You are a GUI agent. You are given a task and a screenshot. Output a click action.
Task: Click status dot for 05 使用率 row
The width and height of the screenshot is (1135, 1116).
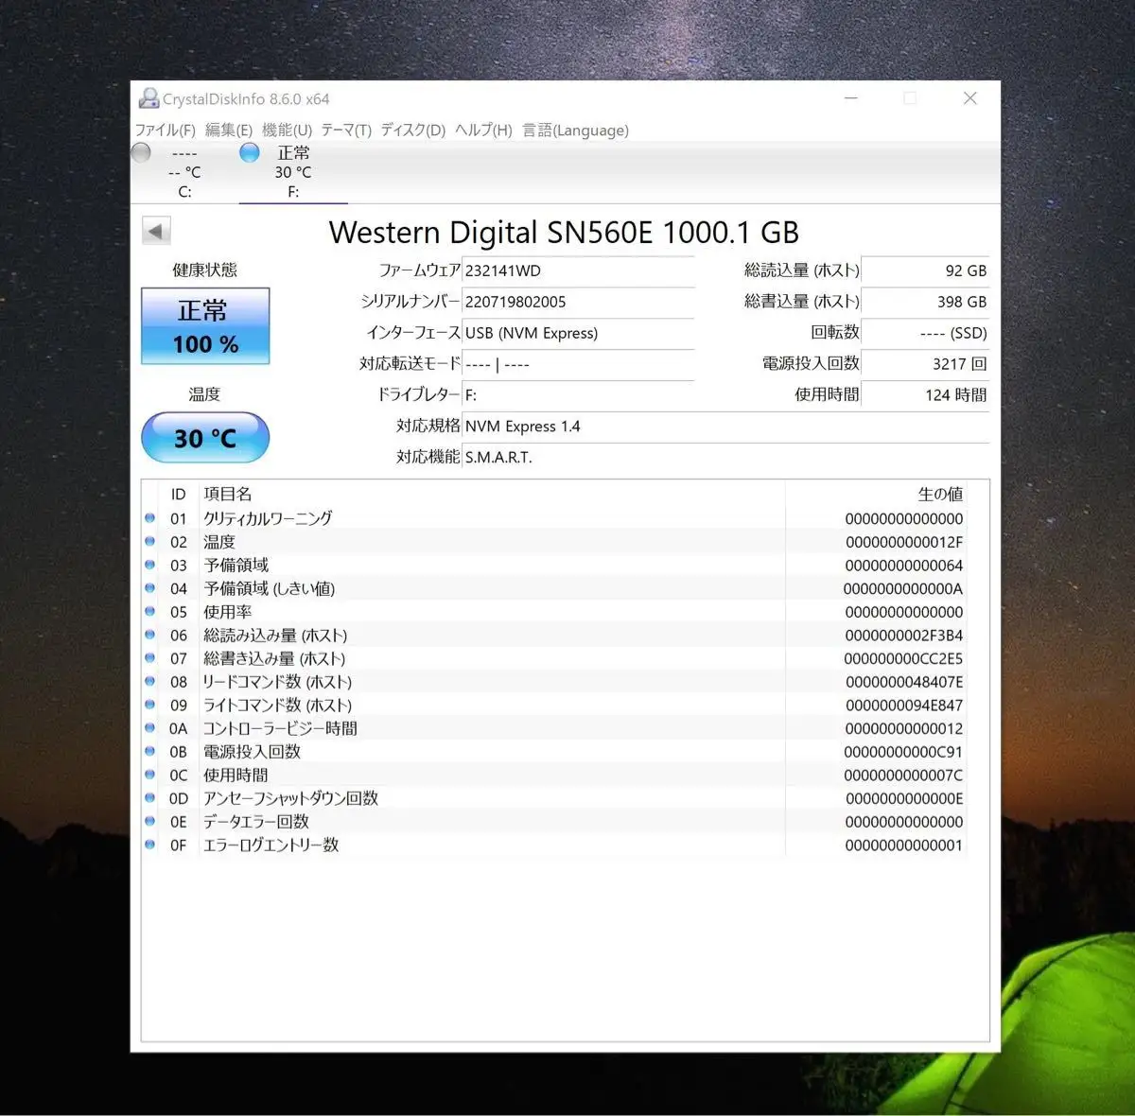click(x=150, y=612)
